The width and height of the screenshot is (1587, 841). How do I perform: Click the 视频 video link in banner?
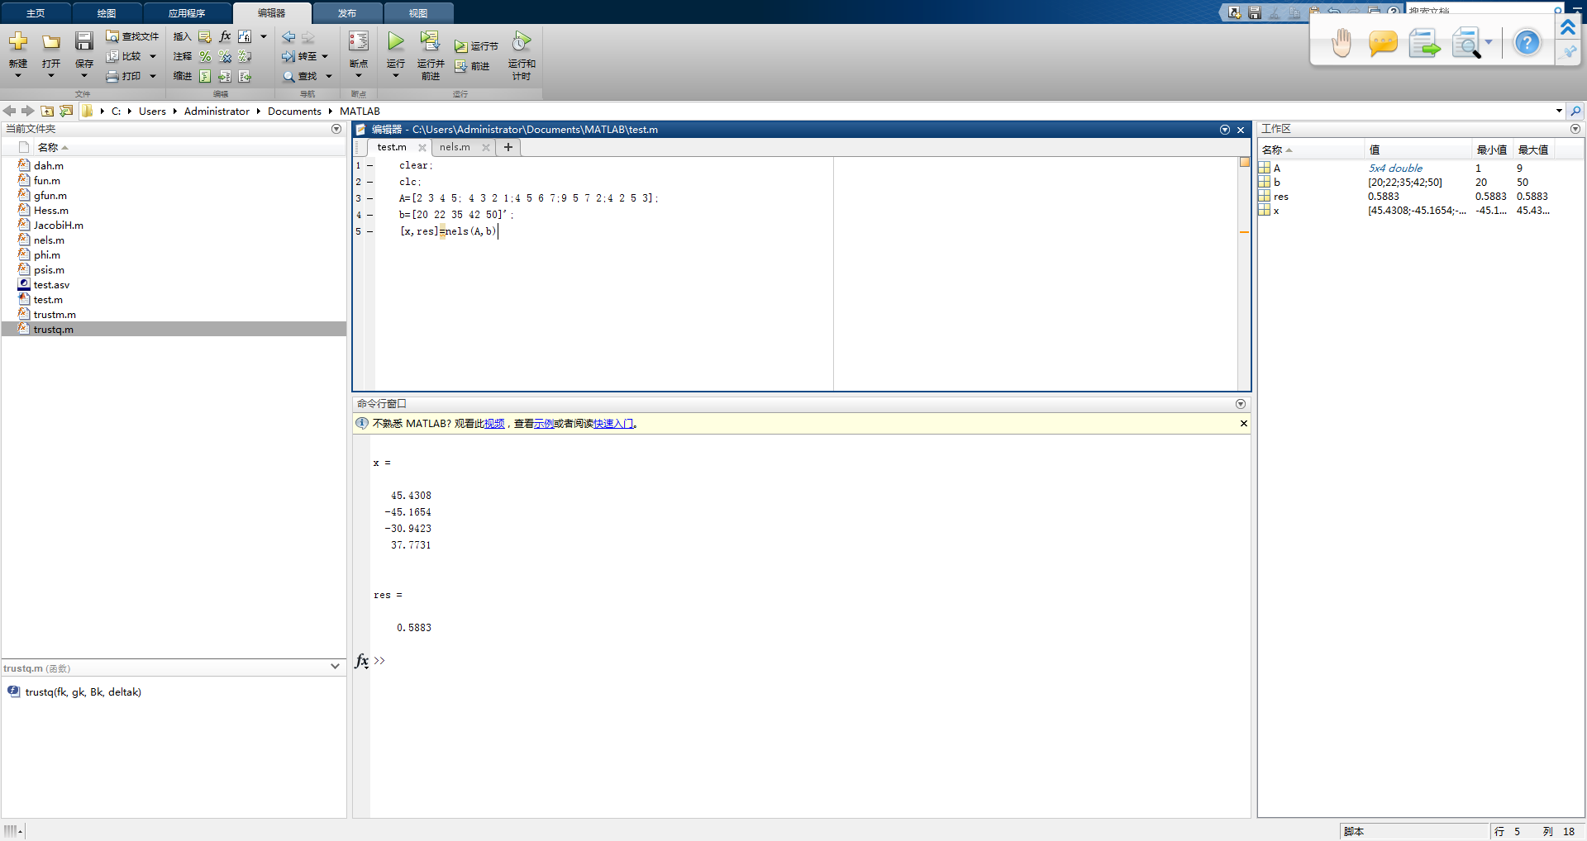click(x=494, y=424)
